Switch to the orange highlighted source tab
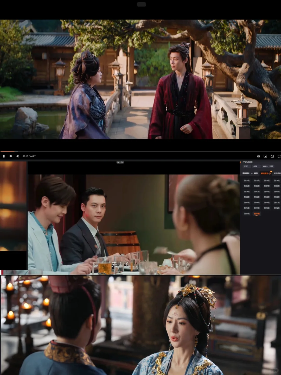Viewport: 281px width, 375px height. tap(266, 173)
